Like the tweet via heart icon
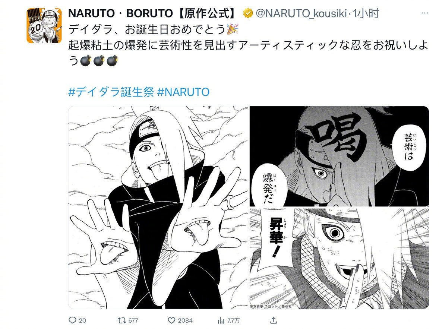This screenshot has height=329, width=439. 171,320
